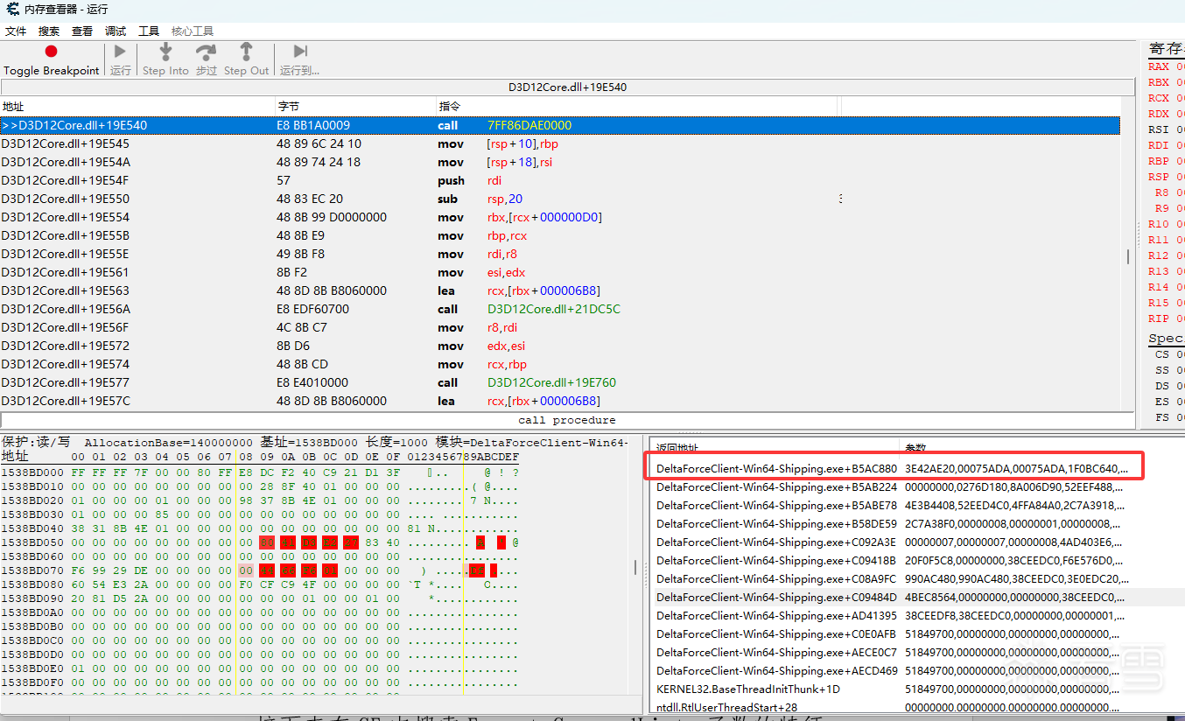
Task: Open the 文件 menu
Action: pos(16,31)
